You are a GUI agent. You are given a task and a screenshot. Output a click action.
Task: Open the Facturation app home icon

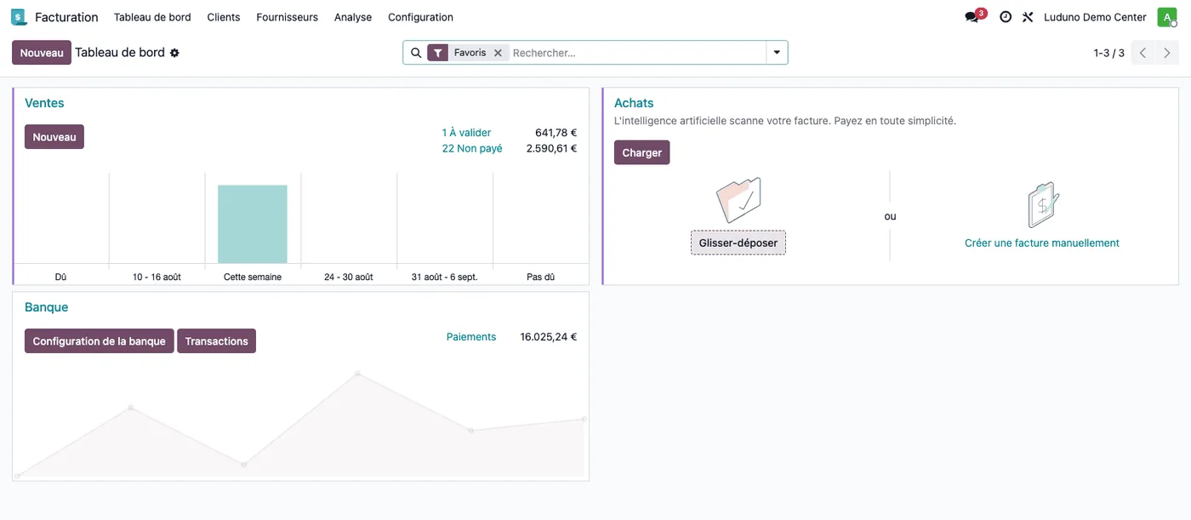point(19,17)
